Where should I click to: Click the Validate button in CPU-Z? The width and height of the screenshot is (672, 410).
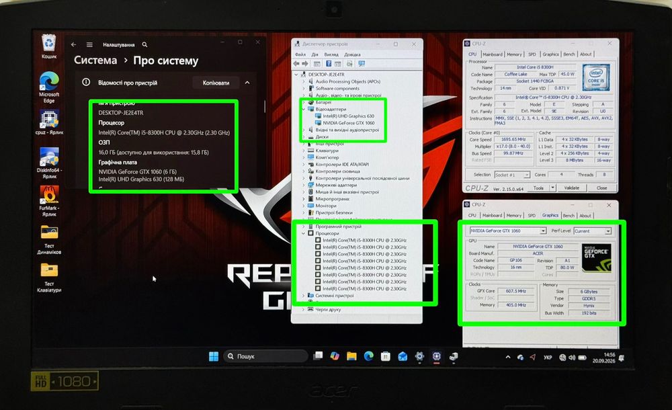tap(571, 188)
